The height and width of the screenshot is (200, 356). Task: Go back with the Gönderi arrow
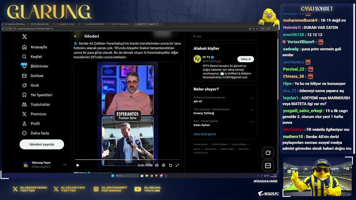click(75, 36)
